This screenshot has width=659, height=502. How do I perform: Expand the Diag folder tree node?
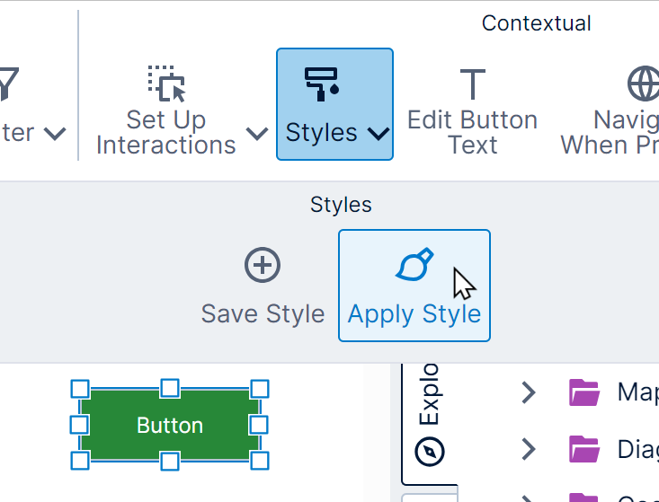click(x=529, y=448)
